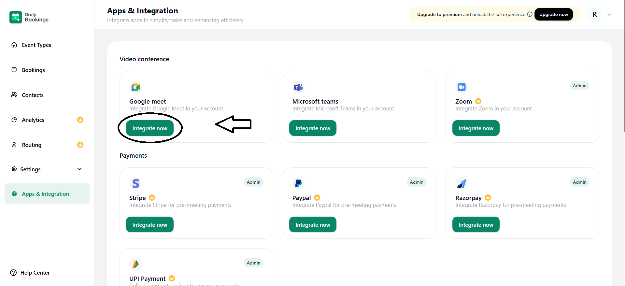The height and width of the screenshot is (286, 625).
Task: Click the Razorpay logo icon
Action: [x=462, y=183]
